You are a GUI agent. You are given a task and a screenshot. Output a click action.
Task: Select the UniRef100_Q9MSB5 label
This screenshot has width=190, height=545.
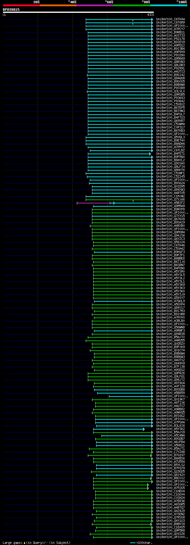point(170,94)
